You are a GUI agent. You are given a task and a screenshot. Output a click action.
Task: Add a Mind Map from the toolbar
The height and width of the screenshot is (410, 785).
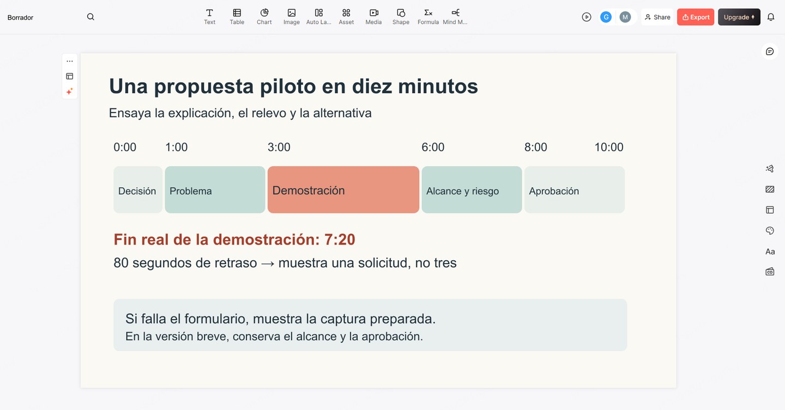pos(455,17)
